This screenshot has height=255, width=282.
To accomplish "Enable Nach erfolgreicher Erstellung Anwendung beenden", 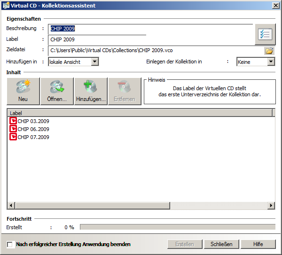I will (10, 244).
